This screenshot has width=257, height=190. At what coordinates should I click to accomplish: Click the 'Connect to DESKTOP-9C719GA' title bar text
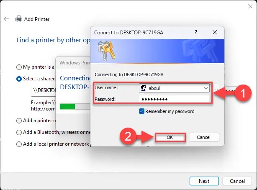[128, 33]
